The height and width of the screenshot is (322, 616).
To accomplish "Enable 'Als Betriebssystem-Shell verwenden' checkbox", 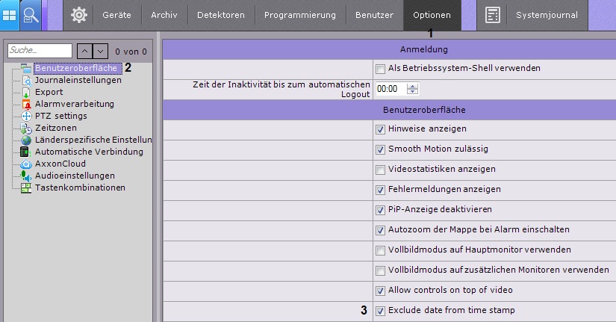I will pyautogui.click(x=381, y=69).
